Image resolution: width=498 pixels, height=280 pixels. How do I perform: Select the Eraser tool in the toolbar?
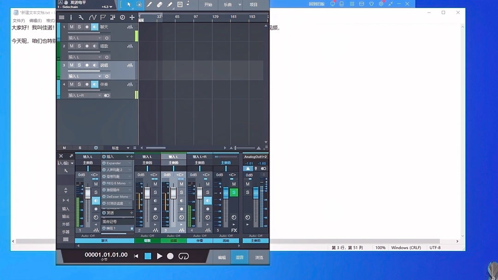tap(160, 5)
